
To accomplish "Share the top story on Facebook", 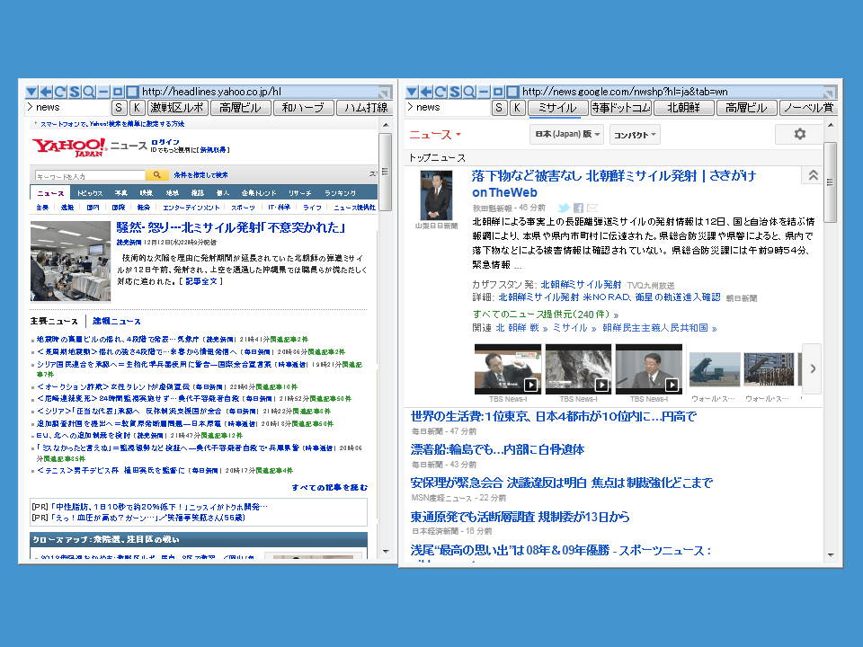I will click(x=578, y=208).
